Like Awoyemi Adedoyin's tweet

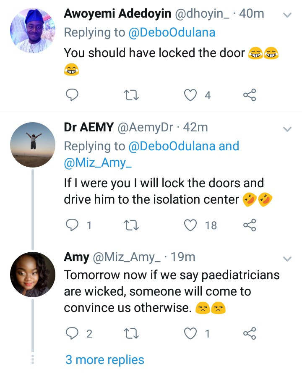tap(191, 96)
